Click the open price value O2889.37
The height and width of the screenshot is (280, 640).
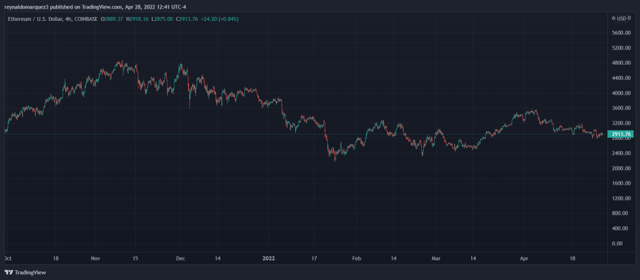115,19
